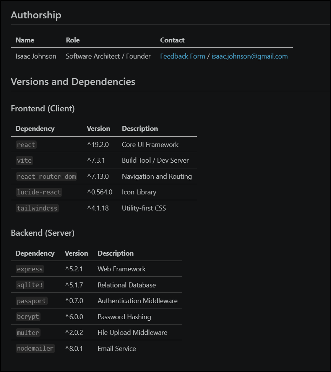Click the bcrypt code label
Screen dimensions: 331x372
[28, 317]
